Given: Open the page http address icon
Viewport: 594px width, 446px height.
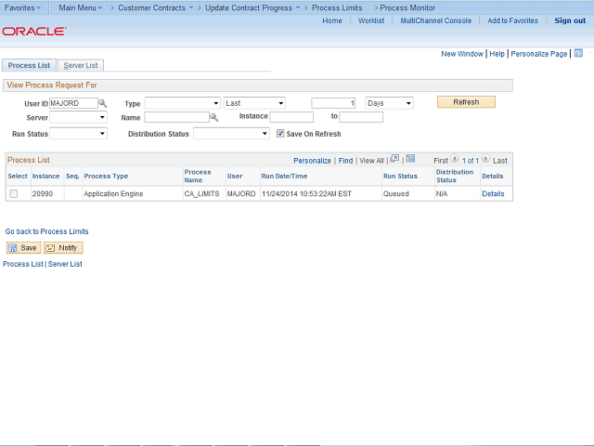Looking at the screenshot, I should point(578,53).
